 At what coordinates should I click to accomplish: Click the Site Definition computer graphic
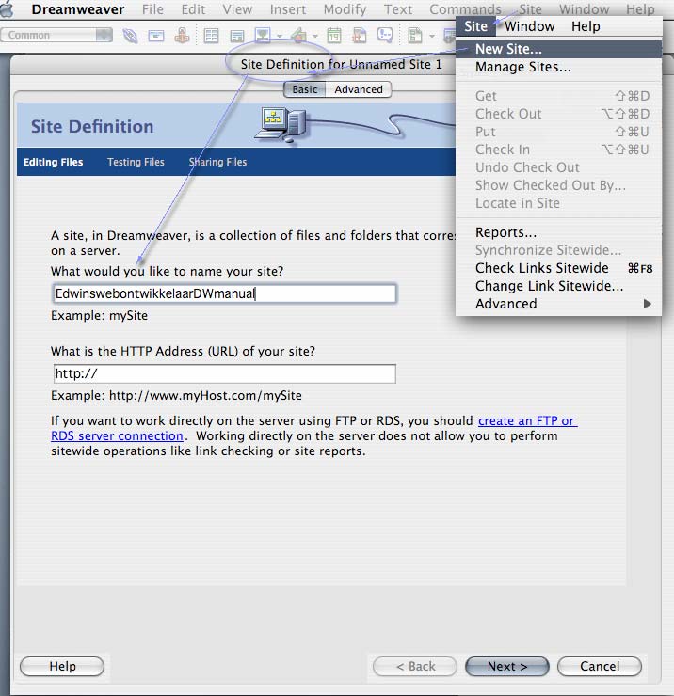coord(281,125)
